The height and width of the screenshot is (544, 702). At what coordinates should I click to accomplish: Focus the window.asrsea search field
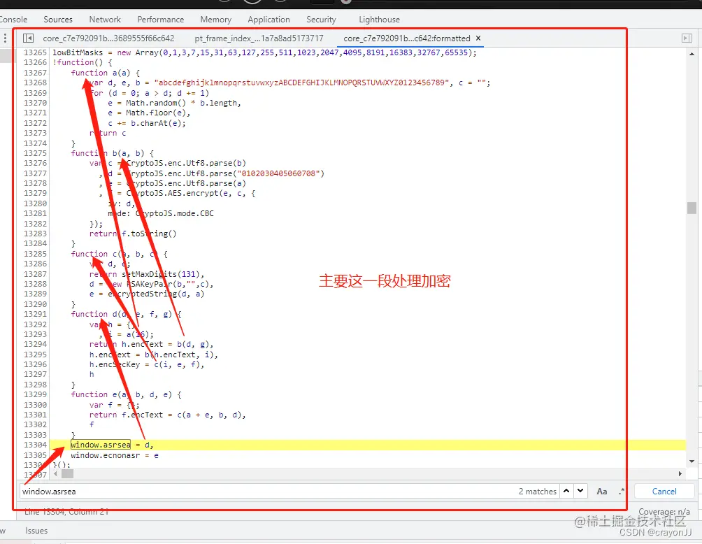pyautogui.click(x=268, y=491)
